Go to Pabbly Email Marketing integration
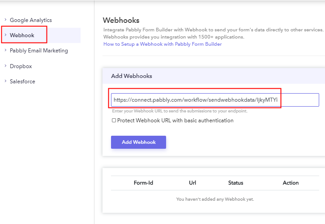The height and width of the screenshot is (224, 325). pyautogui.click(x=39, y=51)
